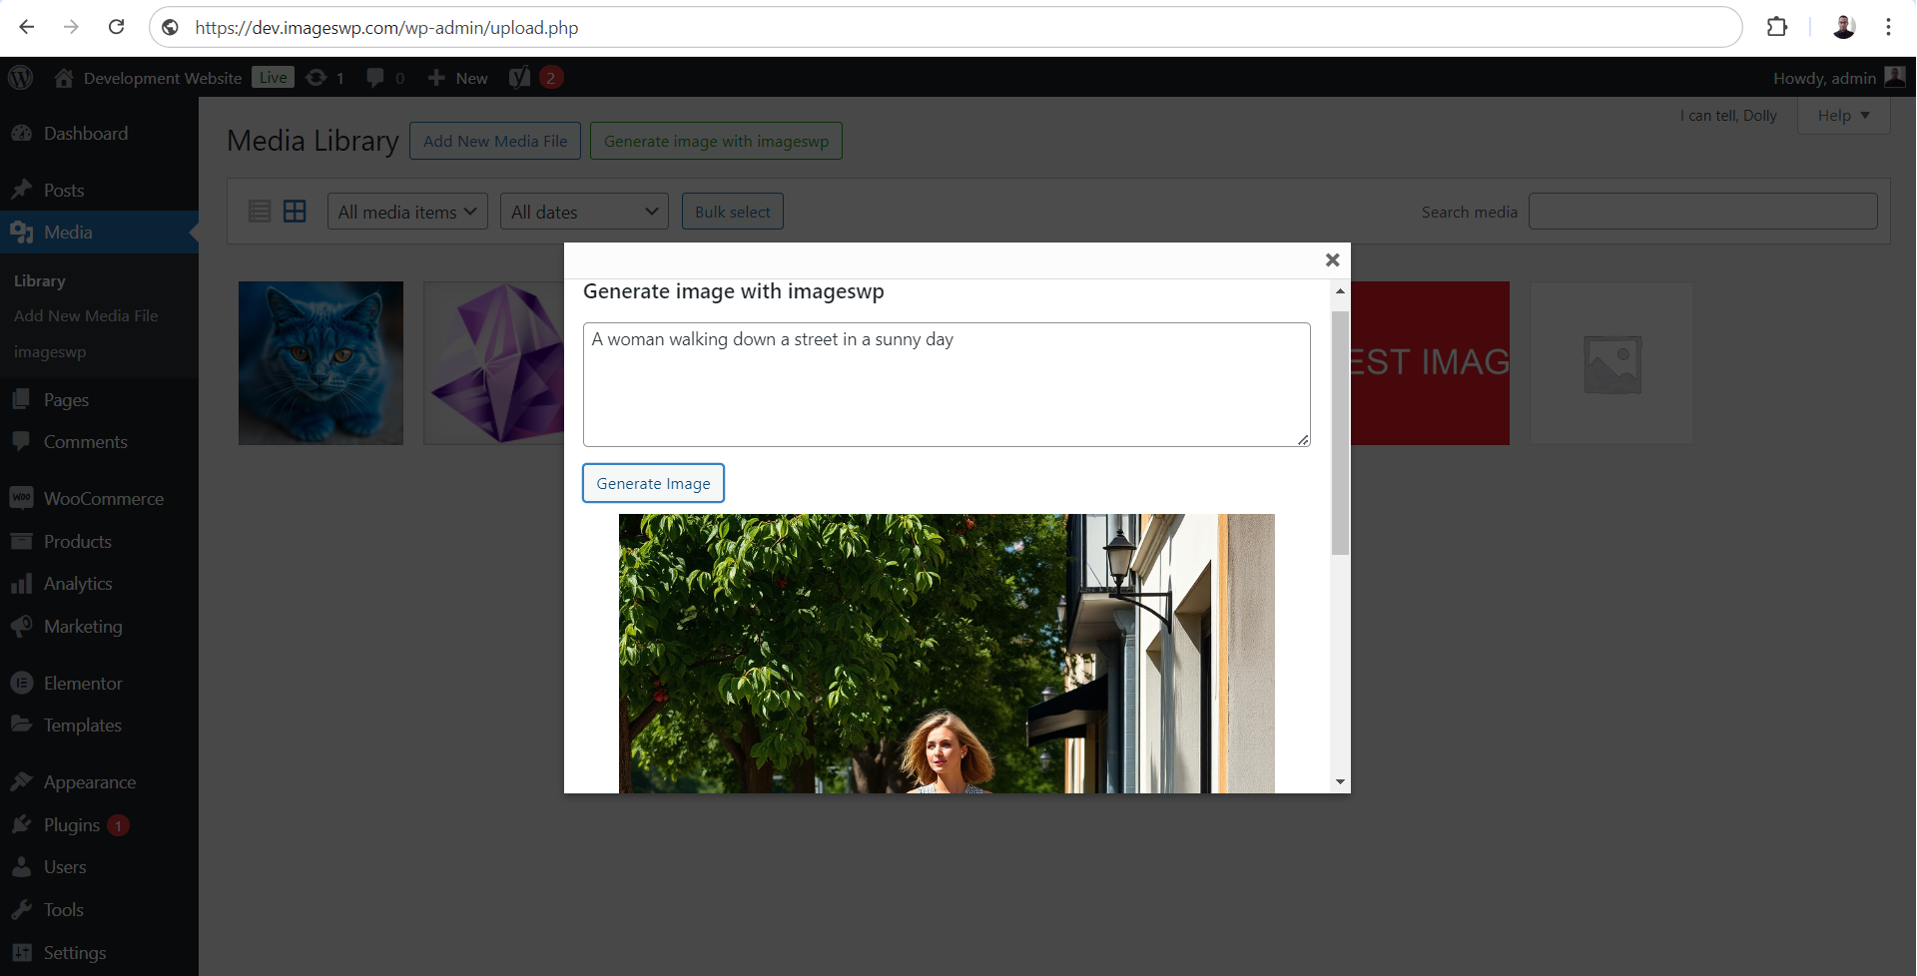Image resolution: width=1917 pixels, height=976 pixels.
Task: Open Howdy, admin account menu
Action: (1839, 78)
